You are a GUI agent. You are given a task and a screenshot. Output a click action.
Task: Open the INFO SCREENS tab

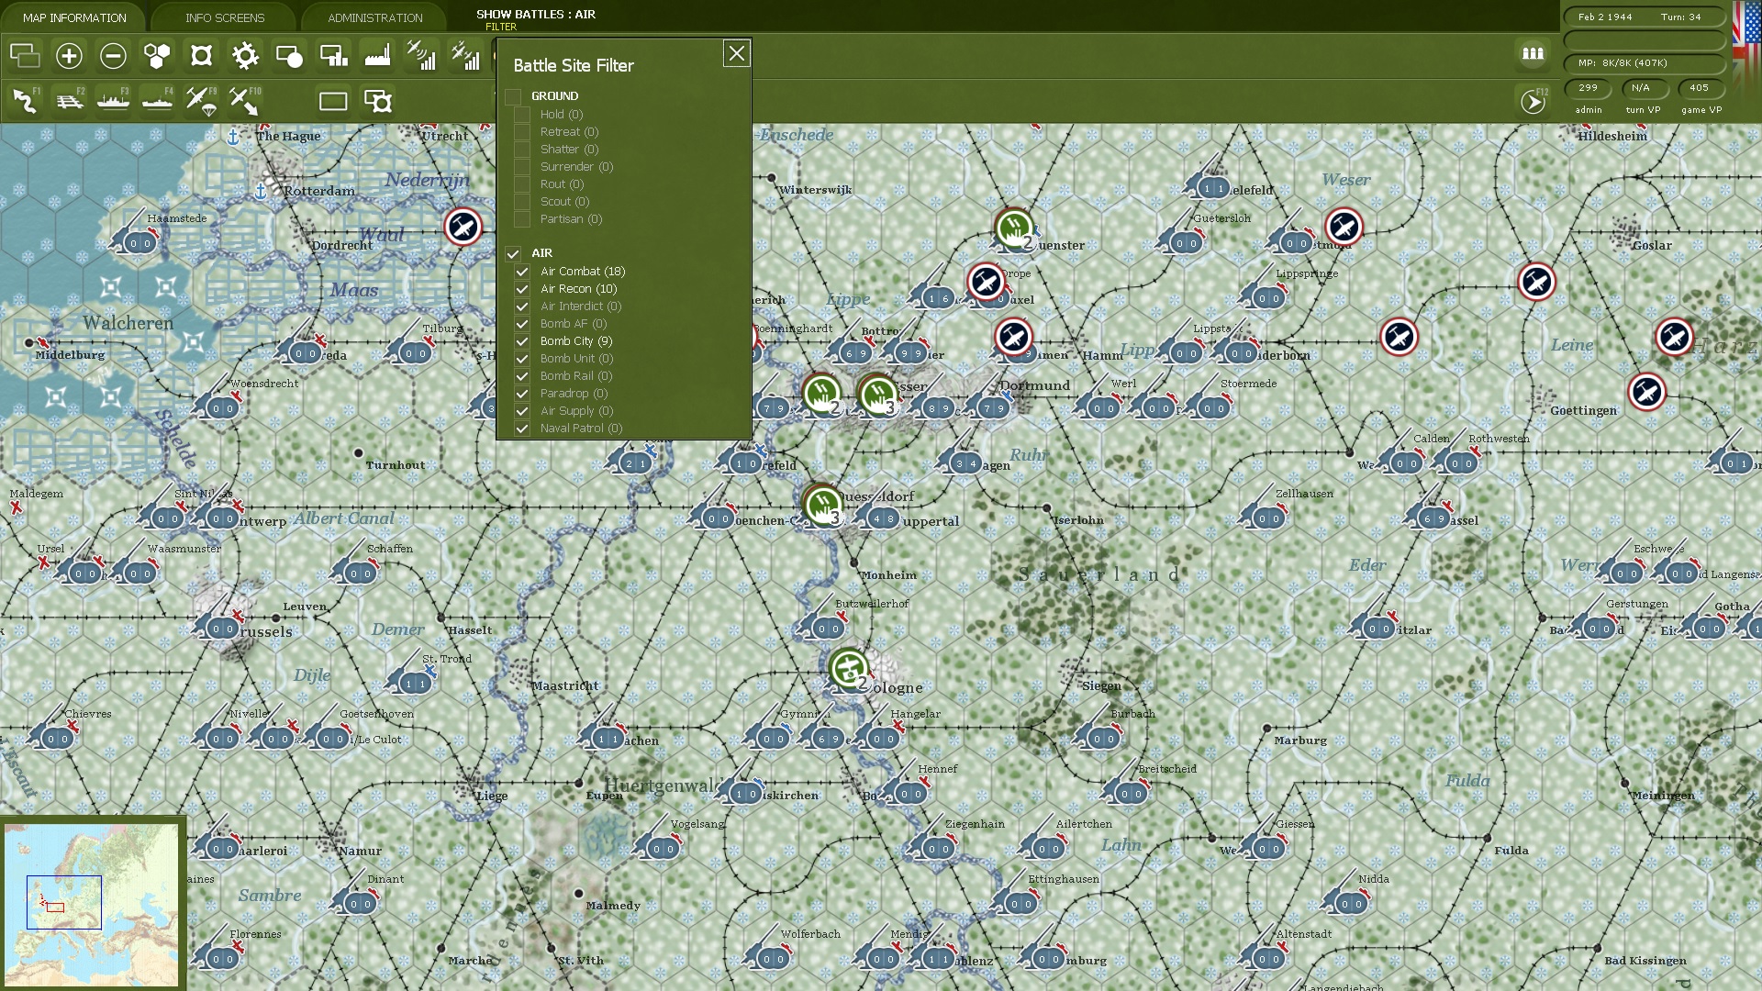[x=225, y=17]
